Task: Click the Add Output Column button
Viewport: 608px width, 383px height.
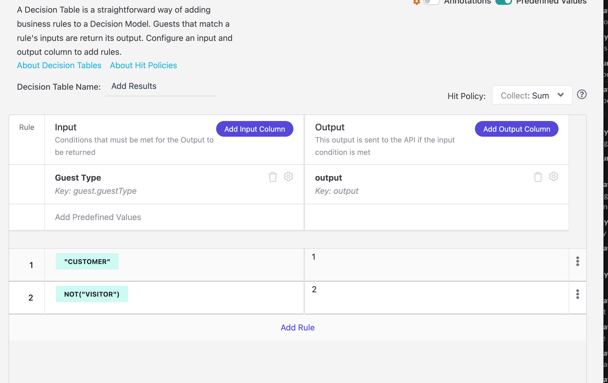Action: pyautogui.click(x=517, y=128)
